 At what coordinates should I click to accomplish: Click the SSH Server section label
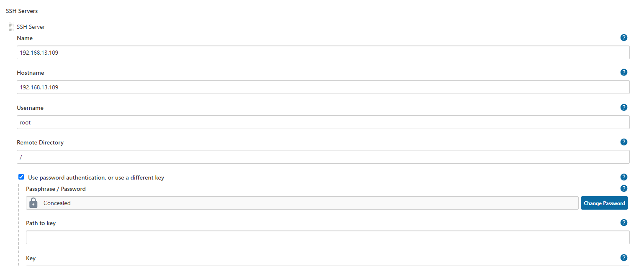31,27
